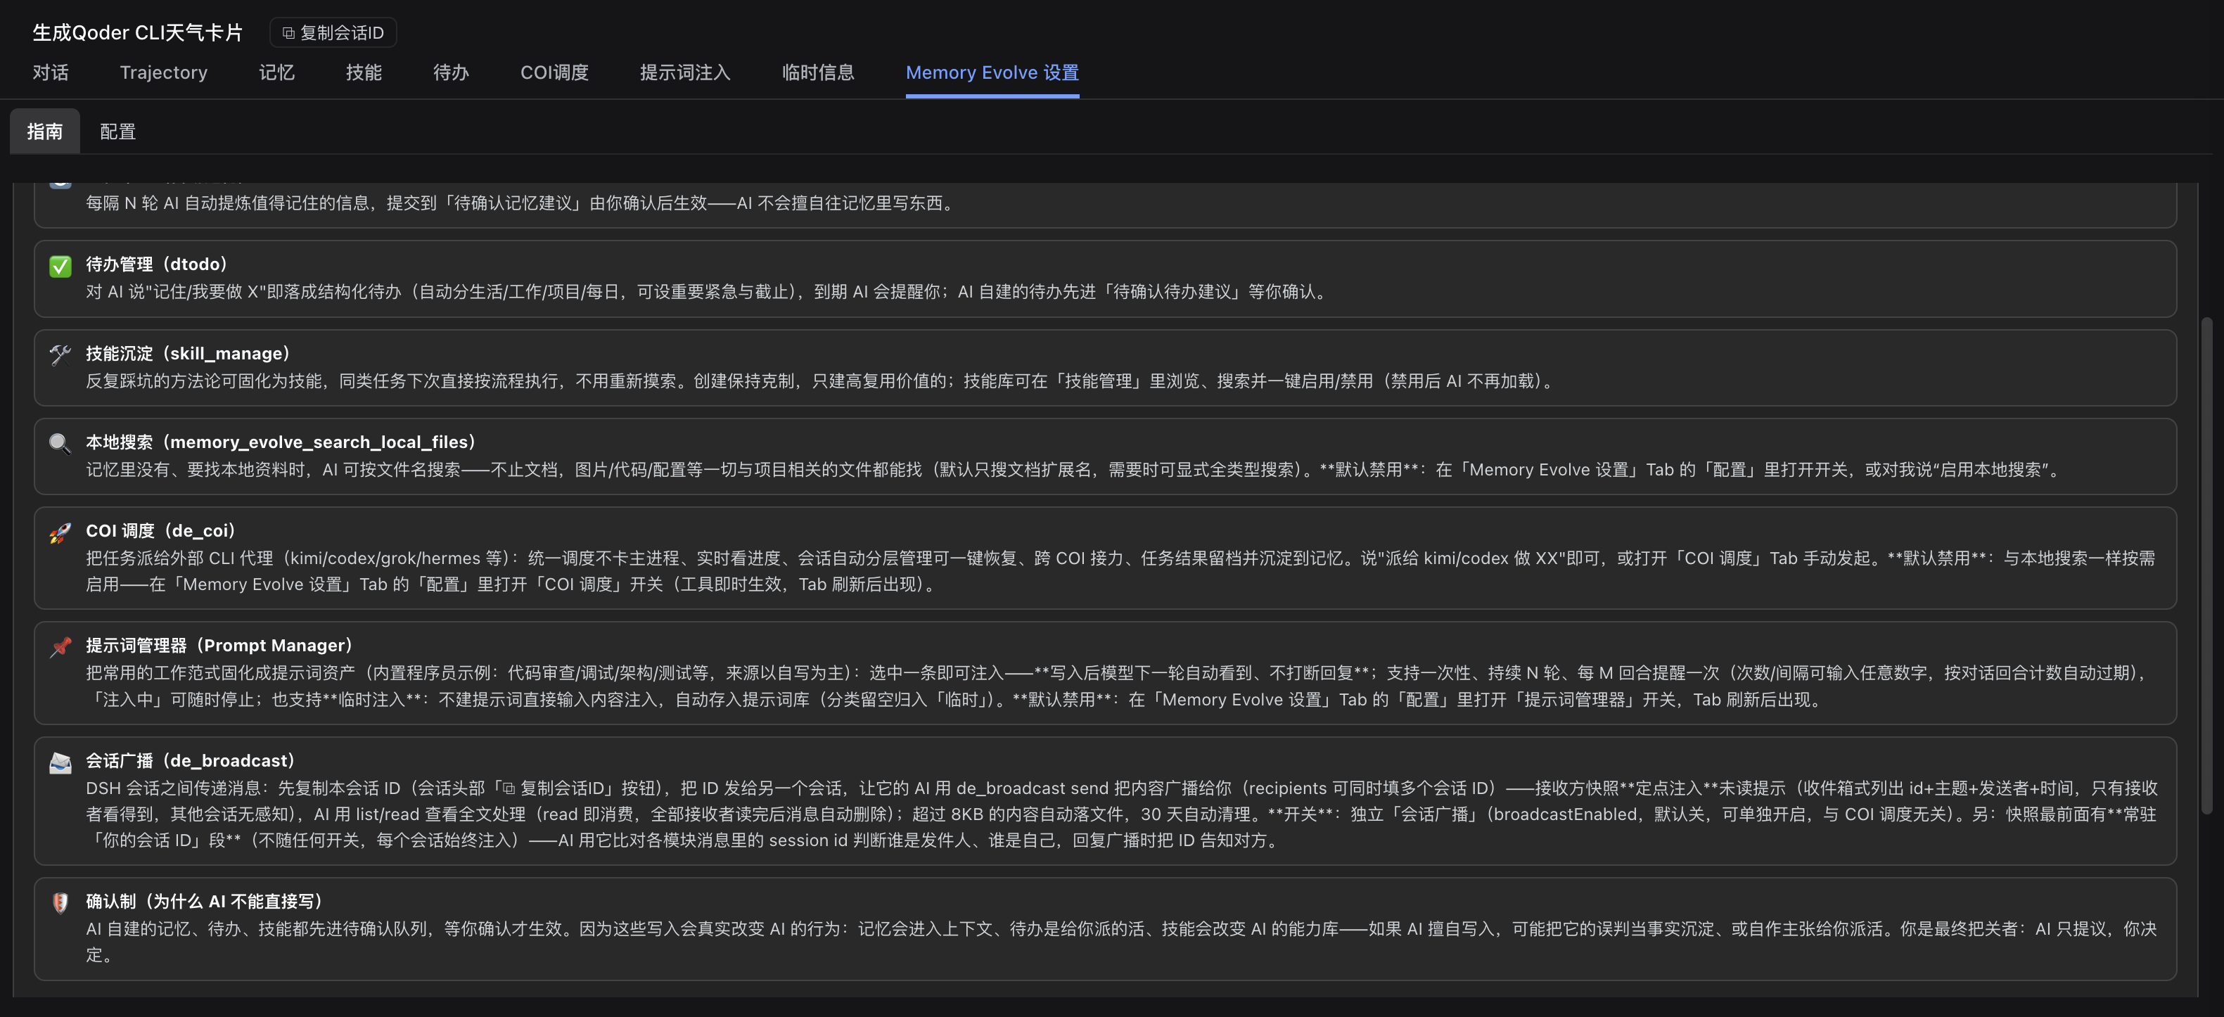This screenshot has height=1017, width=2224.
Task: Go to the 技能 tab
Action: coord(364,72)
